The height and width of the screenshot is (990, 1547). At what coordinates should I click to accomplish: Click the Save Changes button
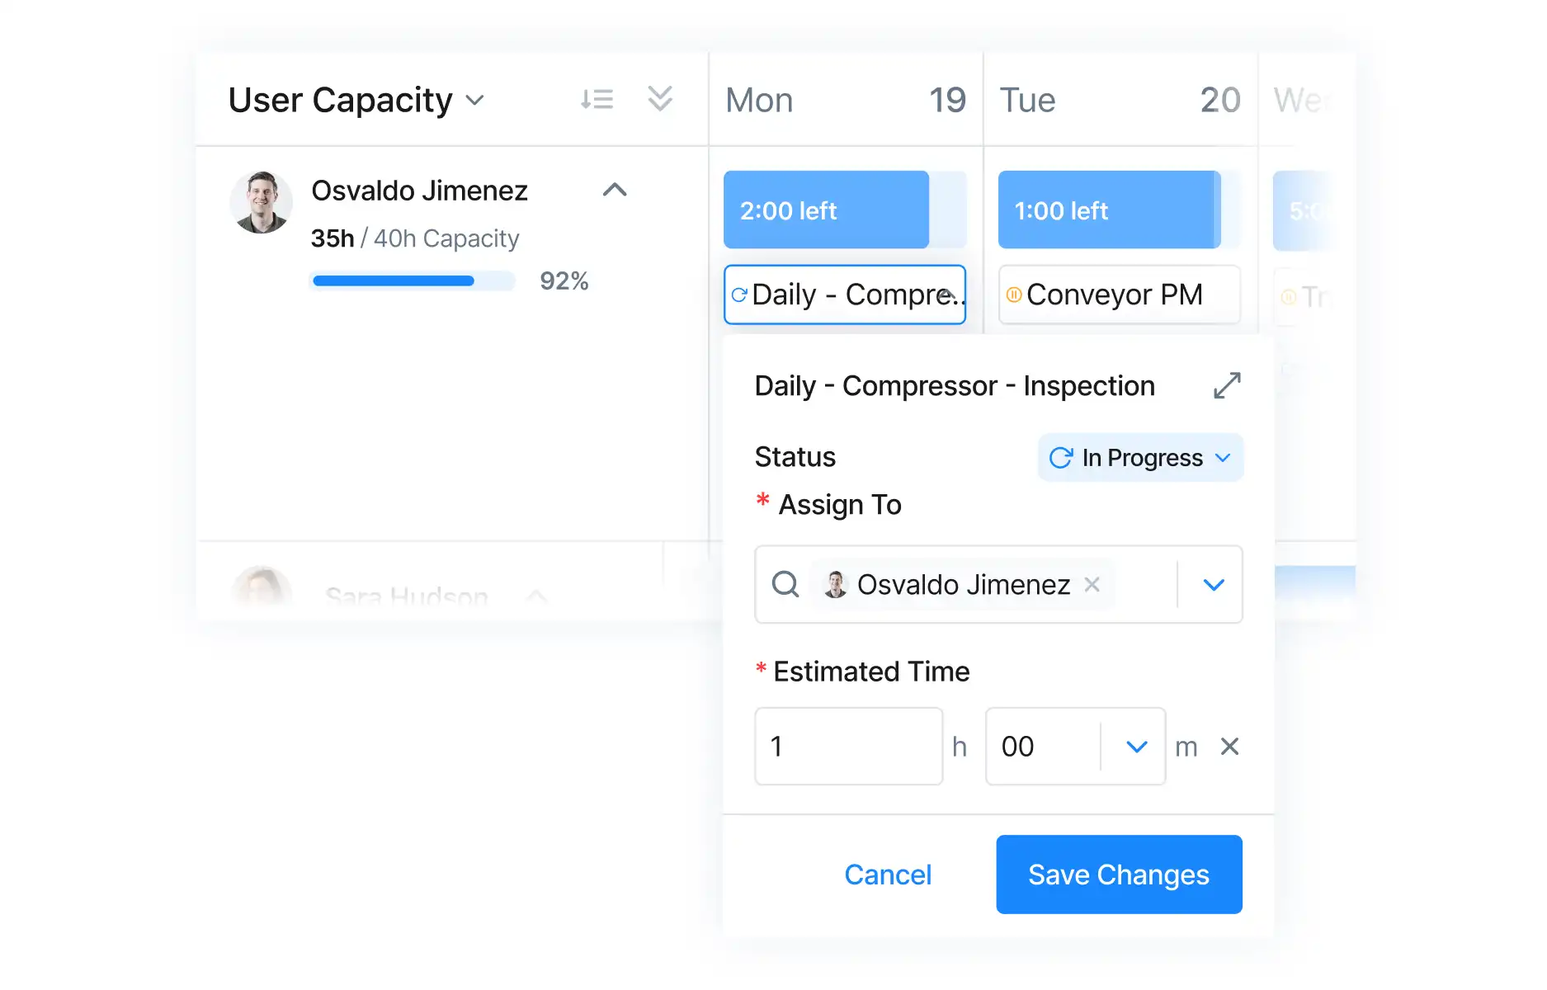coord(1118,874)
